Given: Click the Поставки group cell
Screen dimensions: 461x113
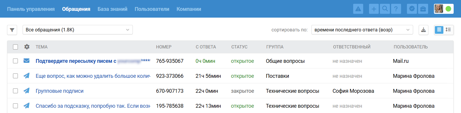Looking at the screenshot, I should [277, 76].
